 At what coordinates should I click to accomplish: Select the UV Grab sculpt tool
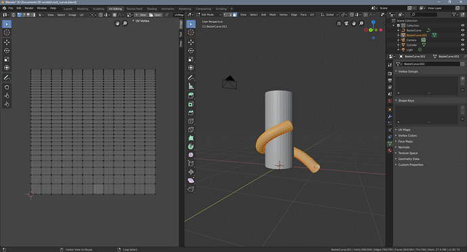point(7,87)
